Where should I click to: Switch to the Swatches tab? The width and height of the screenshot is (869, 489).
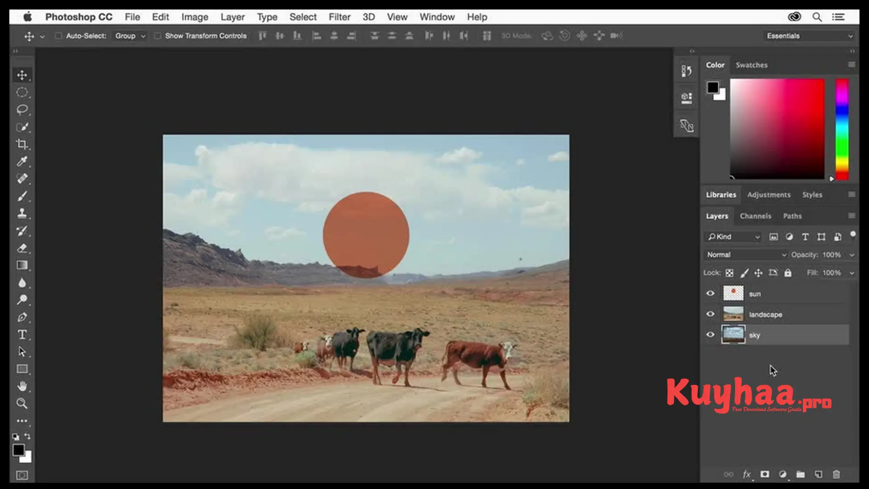point(752,65)
